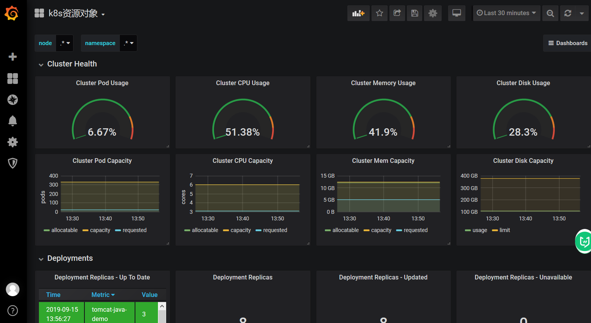591x323 pixels.
Task: Open Cluster CPU Capacity panel title menu
Action: pos(243,161)
